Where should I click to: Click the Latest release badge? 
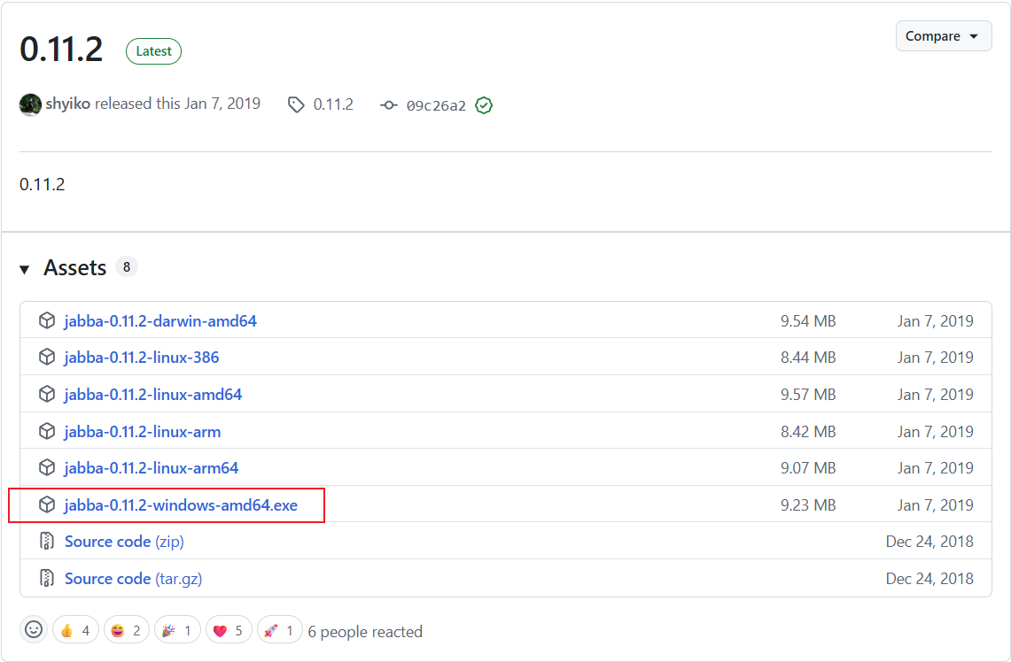pos(153,51)
